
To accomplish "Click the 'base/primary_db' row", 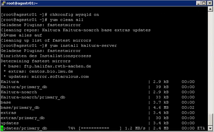I will click(98, 108).
